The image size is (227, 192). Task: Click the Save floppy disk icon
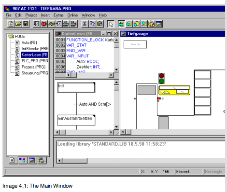tap(26, 24)
